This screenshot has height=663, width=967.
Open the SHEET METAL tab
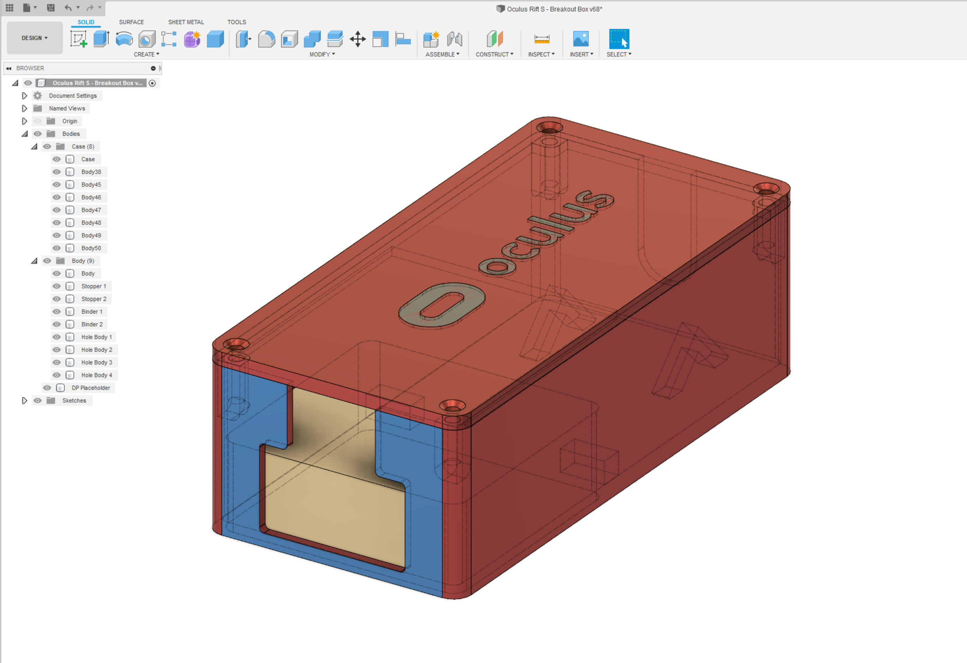[186, 22]
